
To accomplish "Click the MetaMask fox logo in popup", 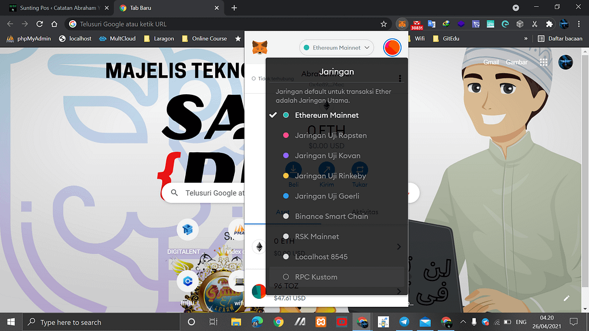I will tap(259, 48).
